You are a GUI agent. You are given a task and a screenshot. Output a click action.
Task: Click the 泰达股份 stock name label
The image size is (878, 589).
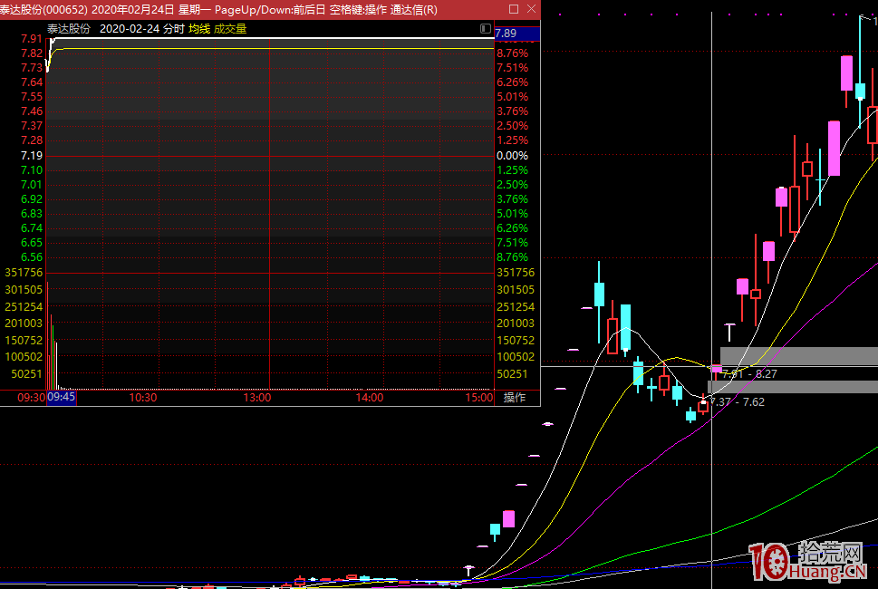pos(69,29)
